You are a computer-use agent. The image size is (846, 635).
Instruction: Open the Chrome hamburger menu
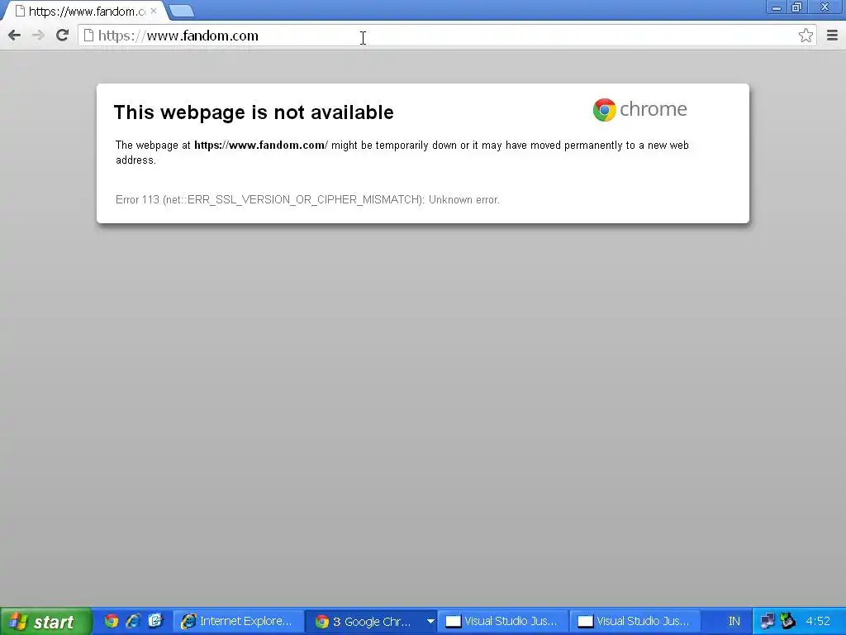pyautogui.click(x=832, y=36)
